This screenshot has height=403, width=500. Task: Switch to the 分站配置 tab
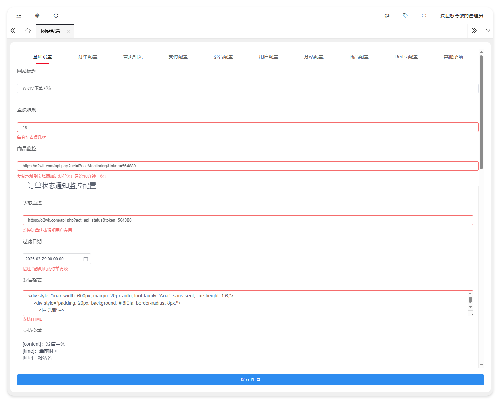(314, 57)
